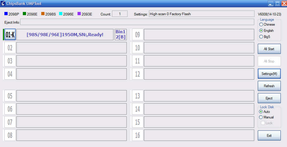Click port 14 slot button

click(x=138, y=109)
